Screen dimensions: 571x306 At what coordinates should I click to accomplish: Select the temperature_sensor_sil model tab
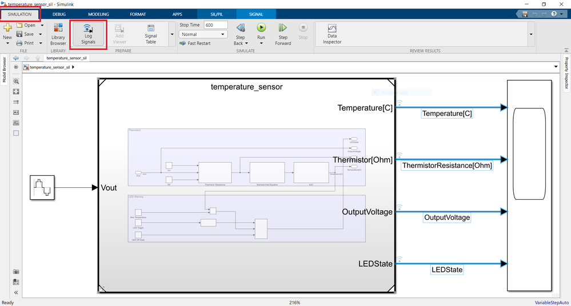(x=66, y=58)
